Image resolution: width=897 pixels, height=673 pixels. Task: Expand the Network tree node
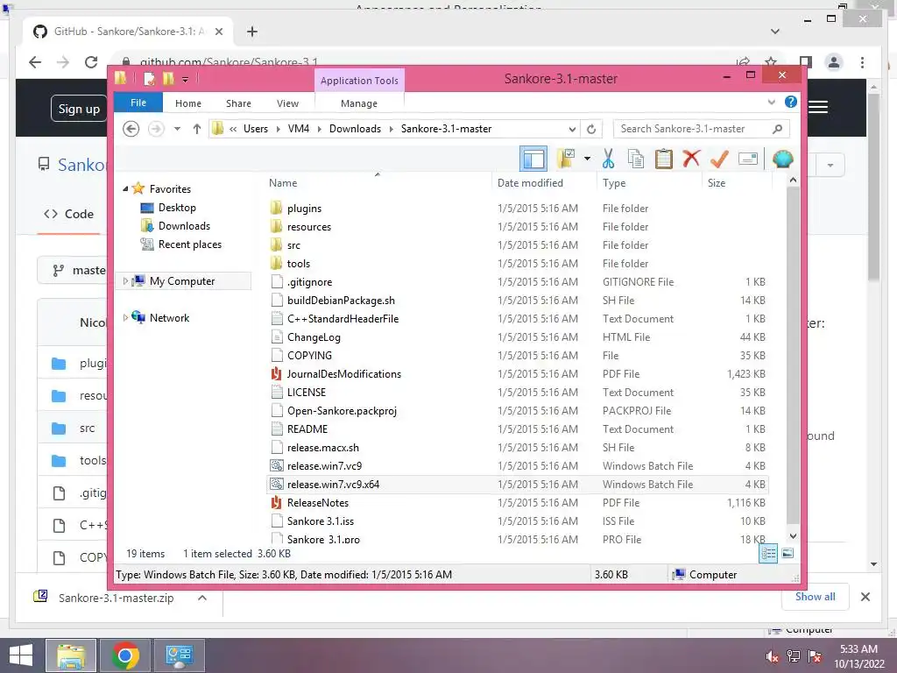point(125,317)
